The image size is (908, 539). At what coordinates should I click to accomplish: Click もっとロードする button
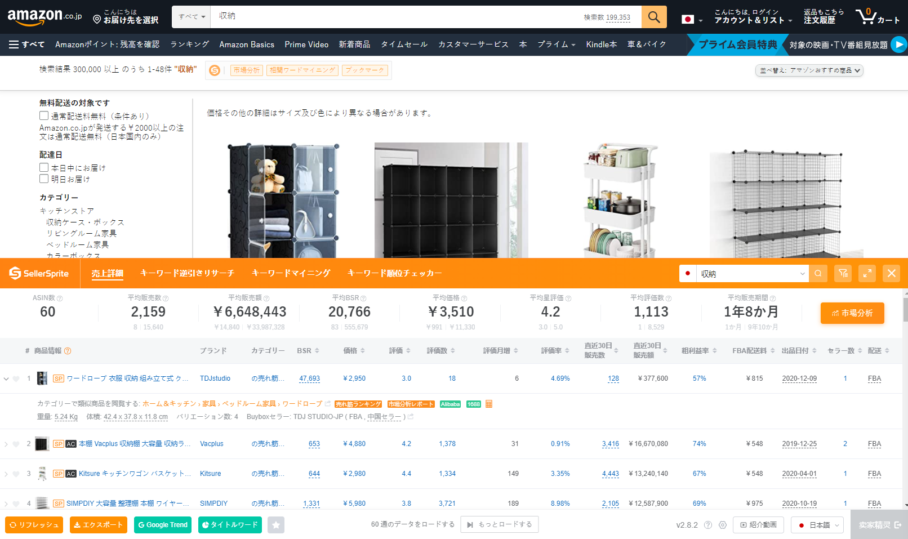point(500,524)
